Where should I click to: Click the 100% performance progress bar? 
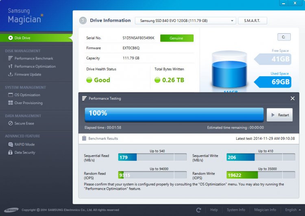[174, 115]
